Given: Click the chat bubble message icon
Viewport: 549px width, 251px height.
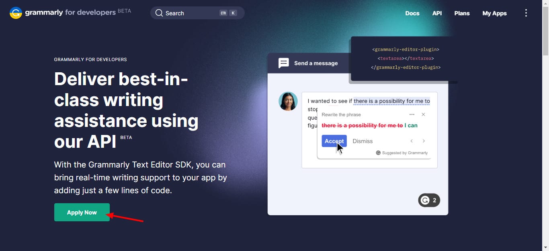Looking at the screenshot, I should coord(284,63).
